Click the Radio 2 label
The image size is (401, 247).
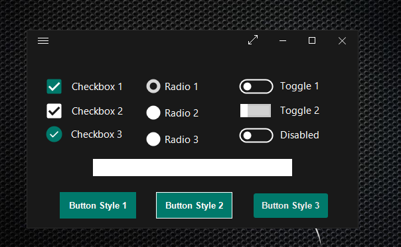[x=181, y=113]
